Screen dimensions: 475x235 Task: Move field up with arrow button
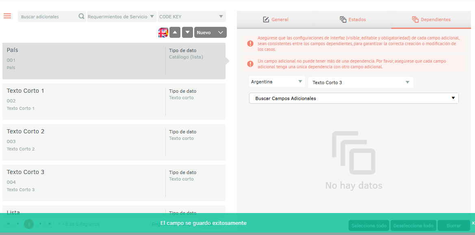coord(175,33)
